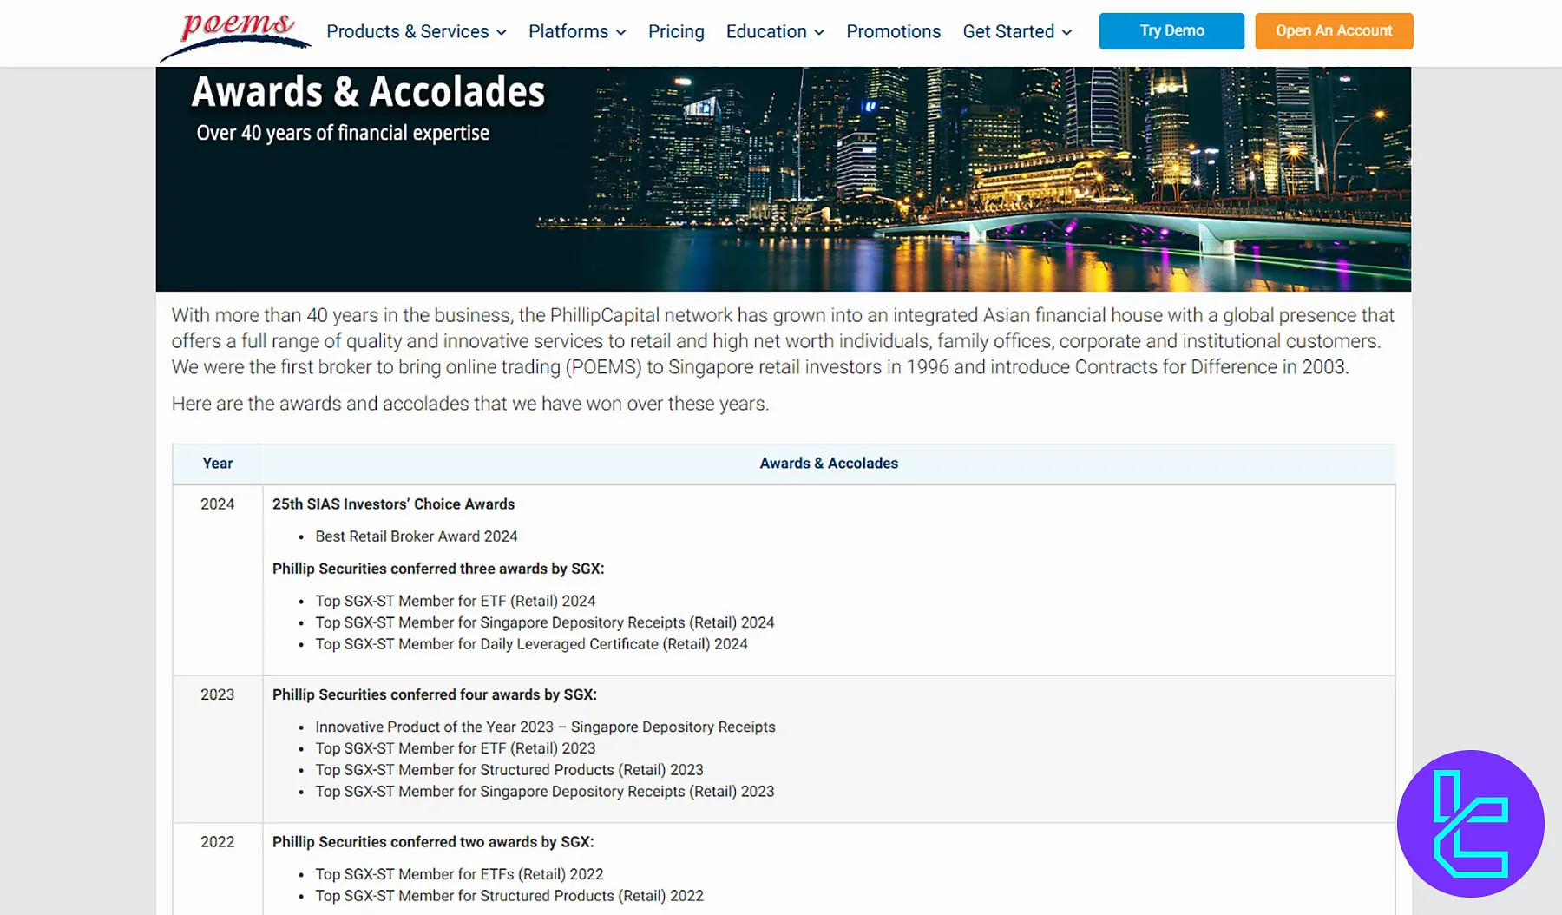Select the Year column header
Image resolution: width=1562 pixels, height=915 pixels.
click(218, 464)
